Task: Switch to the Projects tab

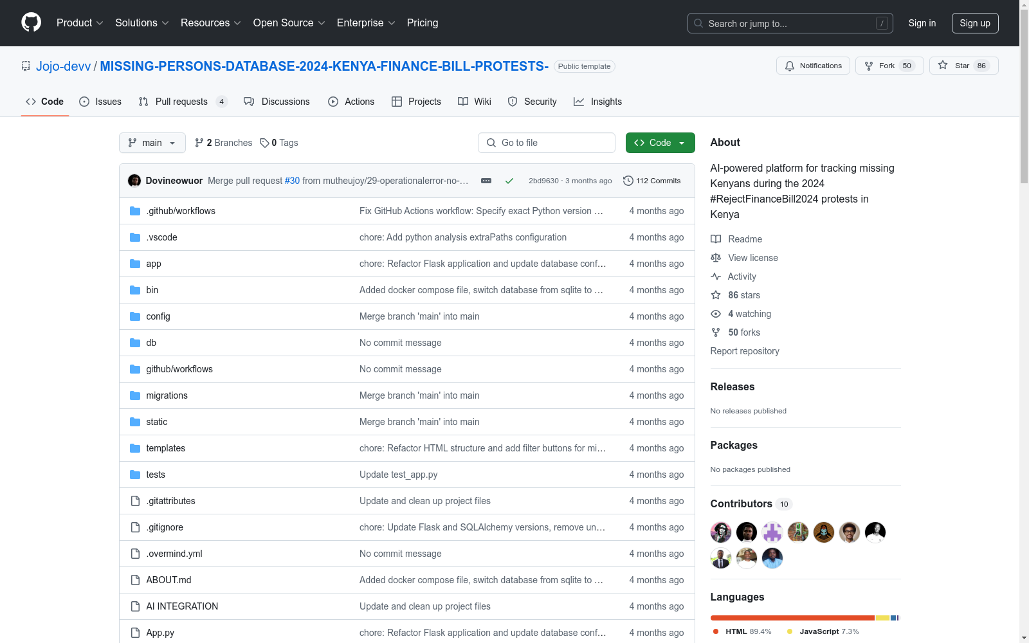Action: pos(416,102)
